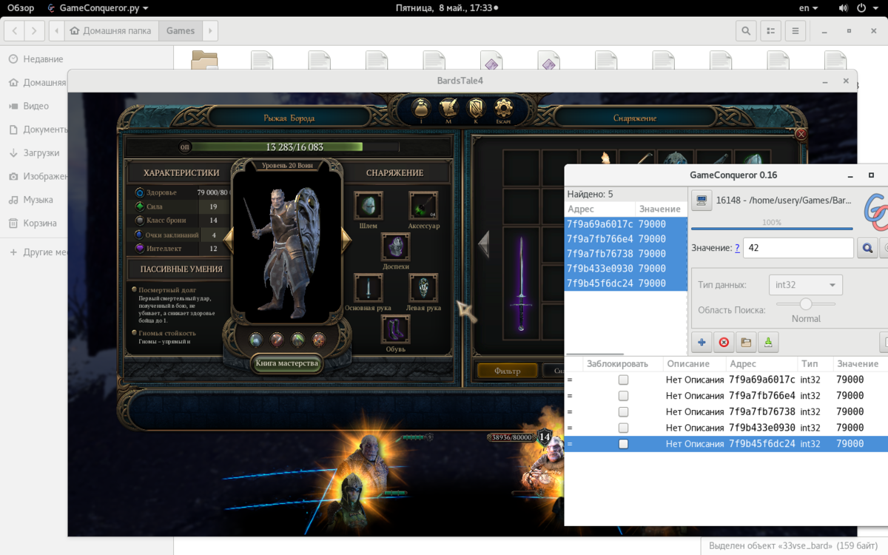Collapse inventory with the gray left arrow

[x=483, y=244]
